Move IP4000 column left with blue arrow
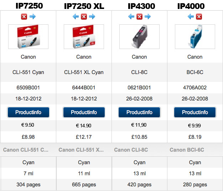223x191 pixels. tap(191, 17)
